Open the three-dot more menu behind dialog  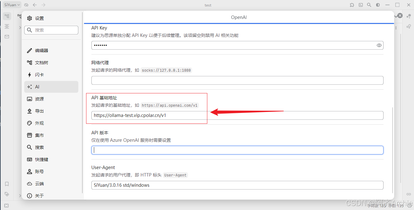396,28
